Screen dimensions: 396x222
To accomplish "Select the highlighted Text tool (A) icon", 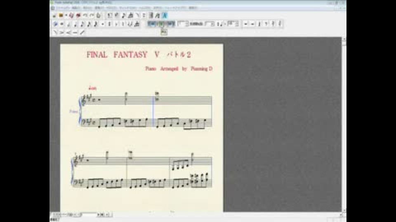I will [x=165, y=15].
